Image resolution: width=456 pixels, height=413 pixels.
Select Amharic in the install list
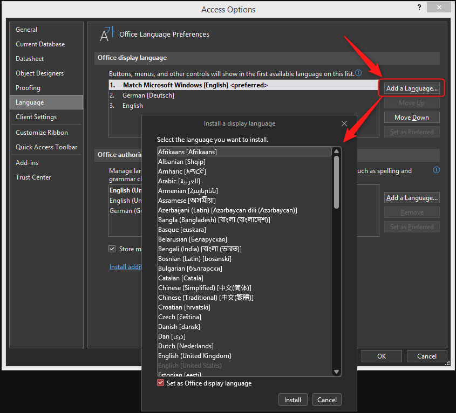(244, 171)
